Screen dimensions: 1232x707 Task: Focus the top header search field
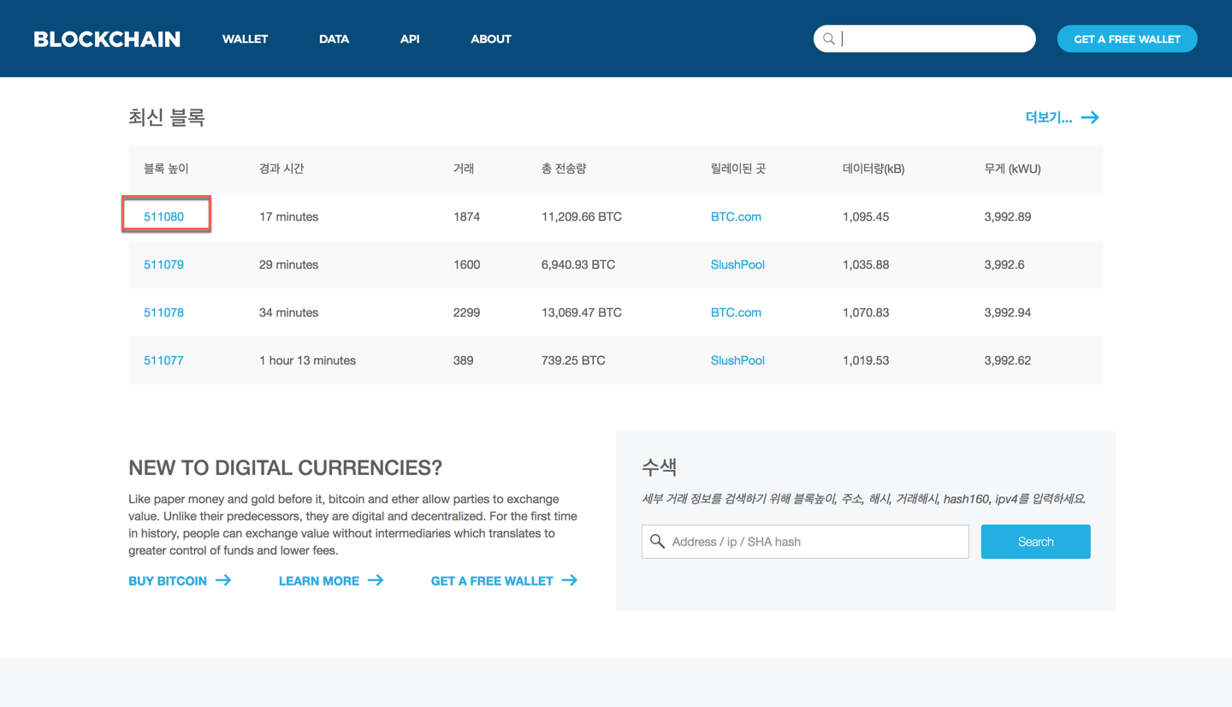click(x=924, y=39)
